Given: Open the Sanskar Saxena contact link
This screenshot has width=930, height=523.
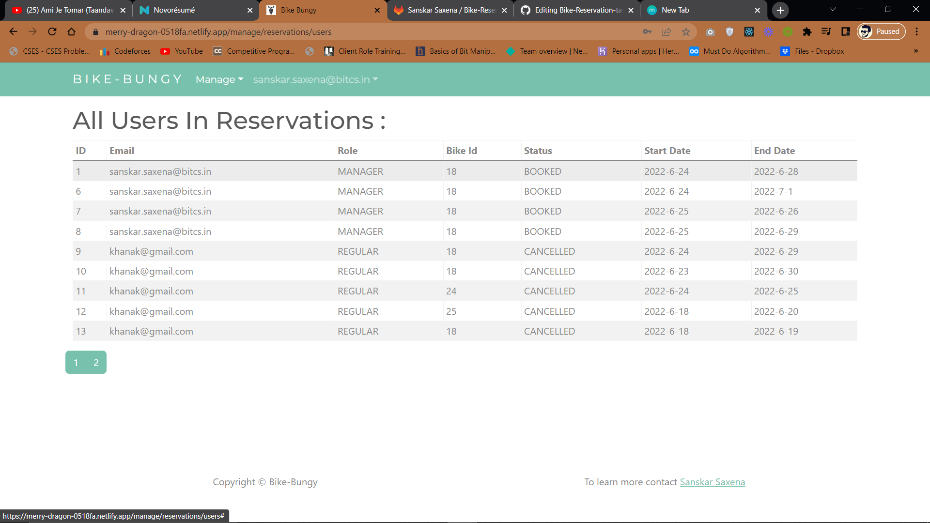Looking at the screenshot, I should pos(712,482).
